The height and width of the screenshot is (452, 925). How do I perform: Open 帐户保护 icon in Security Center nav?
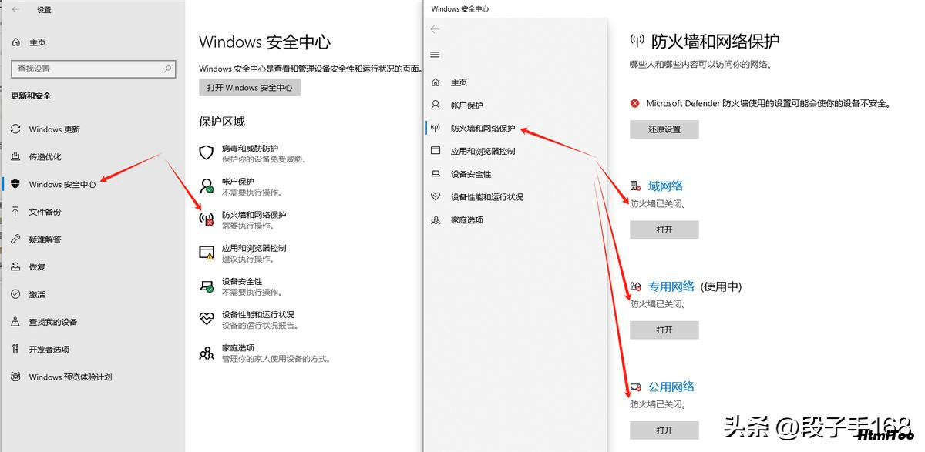436,105
